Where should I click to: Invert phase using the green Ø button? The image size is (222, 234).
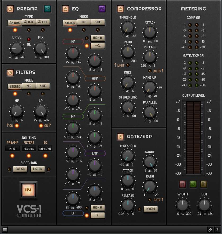(x=193, y=184)
